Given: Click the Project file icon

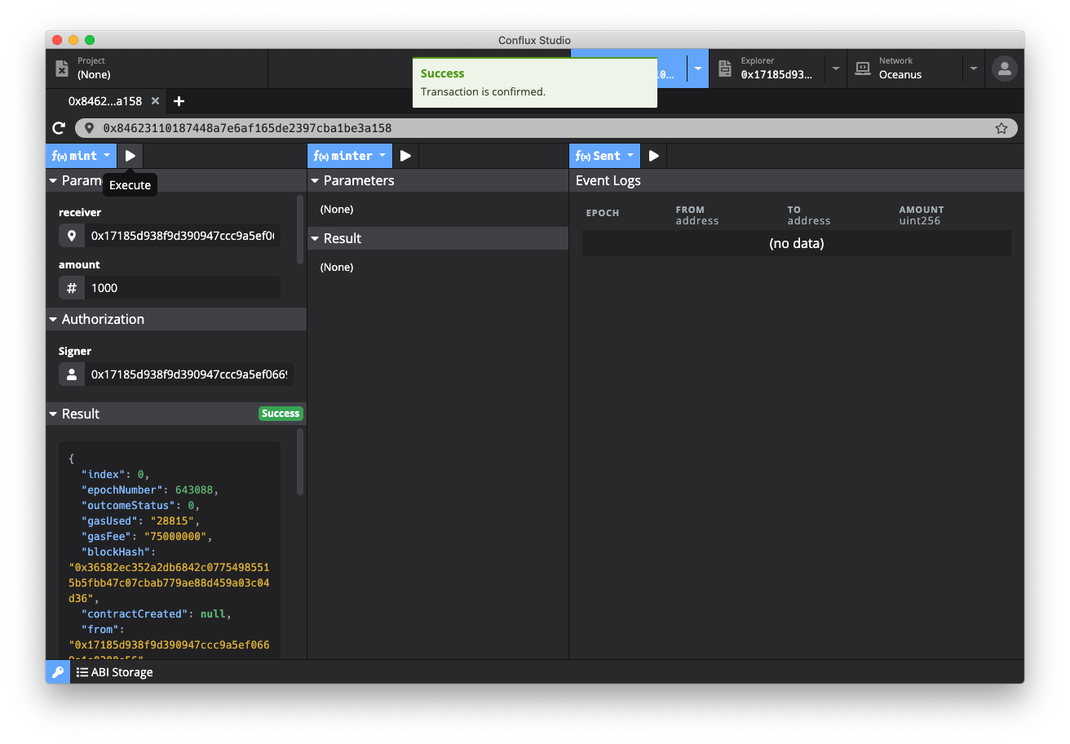Looking at the screenshot, I should pos(62,69).
